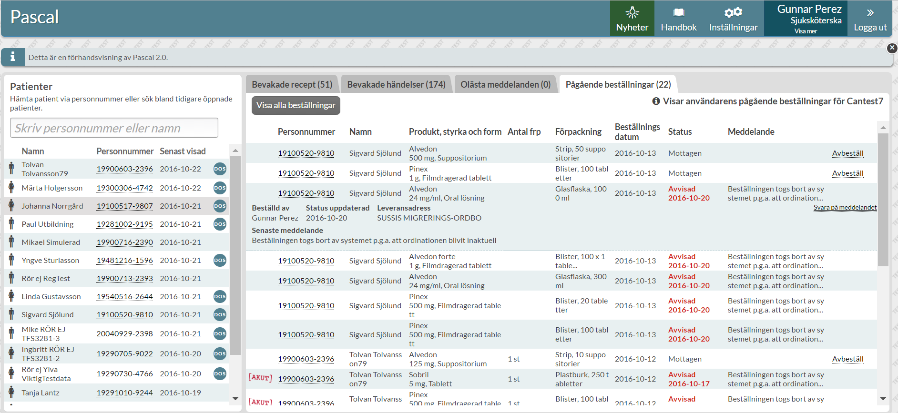898x413 pixels.
Task: Click DOS badge for Sigvard Sjölund patient row
Action: 220,315
